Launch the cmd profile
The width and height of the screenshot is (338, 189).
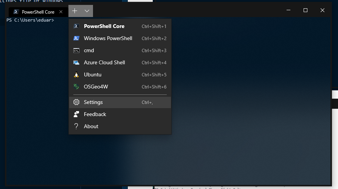click(120, 50)
